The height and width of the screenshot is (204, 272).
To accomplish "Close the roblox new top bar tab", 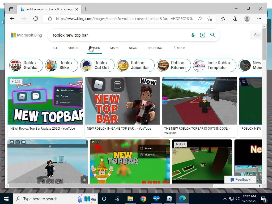I will (x=77, y=9).
